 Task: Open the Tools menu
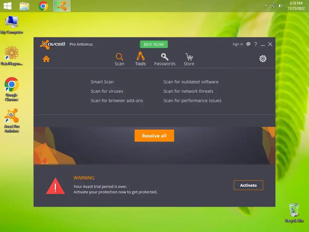coord(140,59)
